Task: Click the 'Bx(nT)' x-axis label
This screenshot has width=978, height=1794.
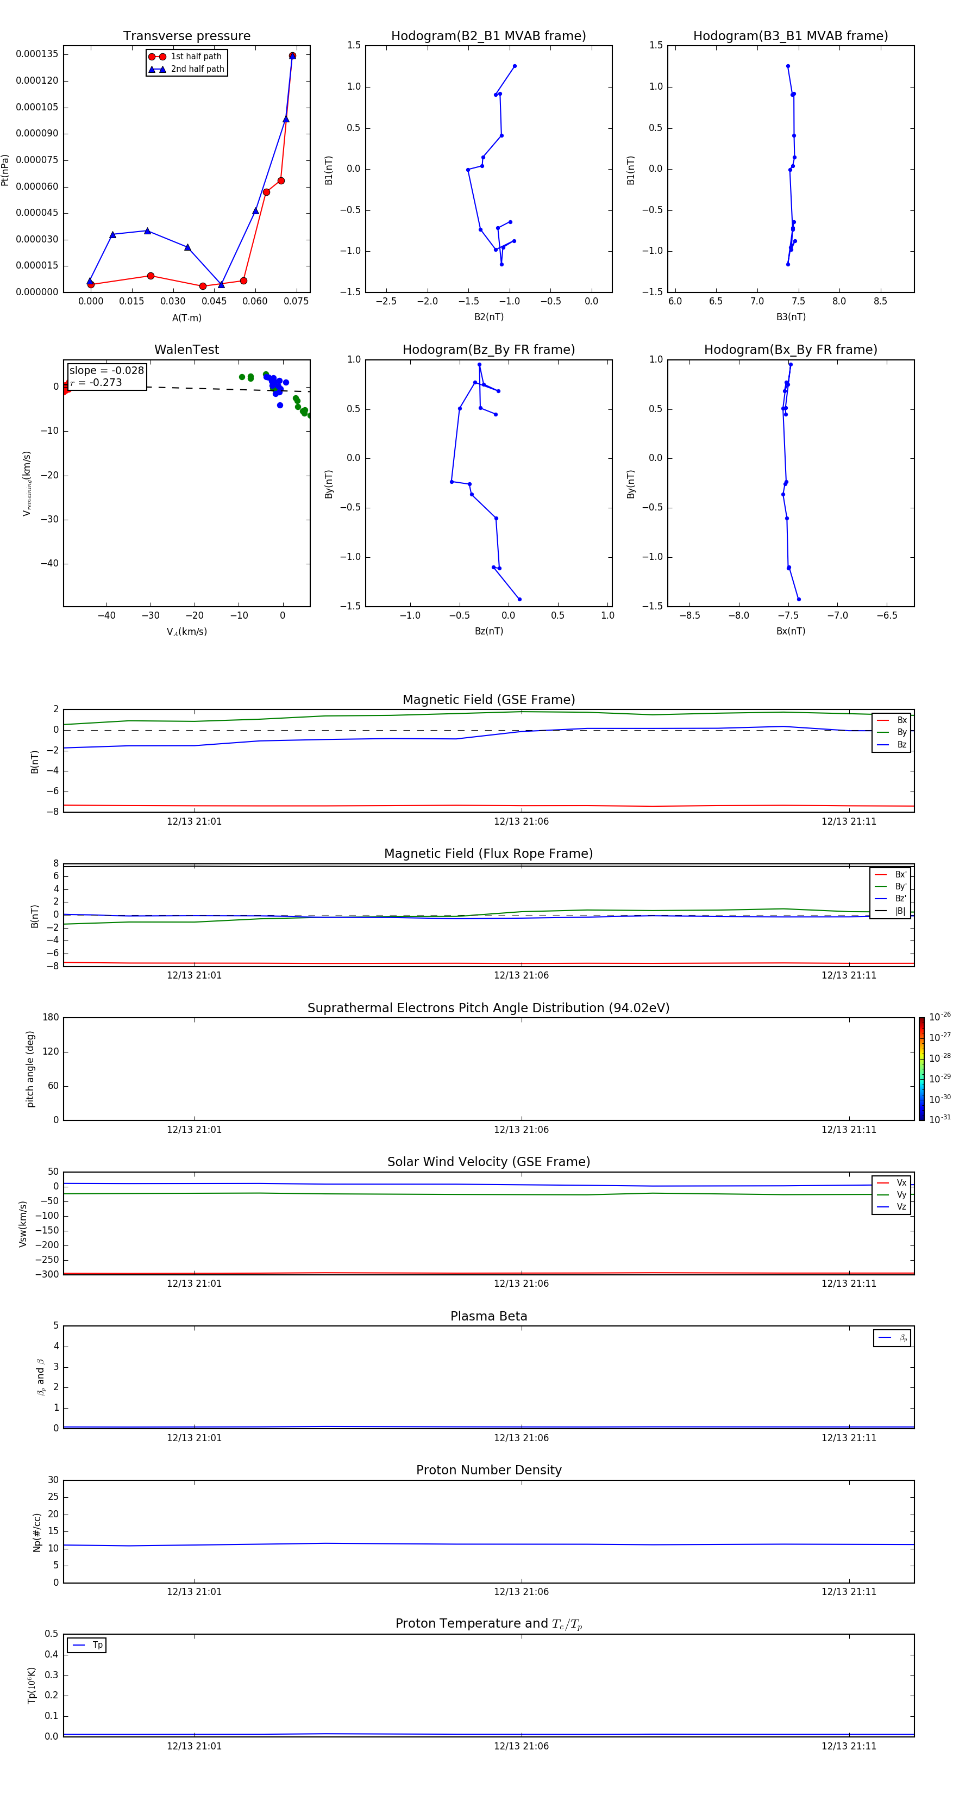Action: (791, 631)
